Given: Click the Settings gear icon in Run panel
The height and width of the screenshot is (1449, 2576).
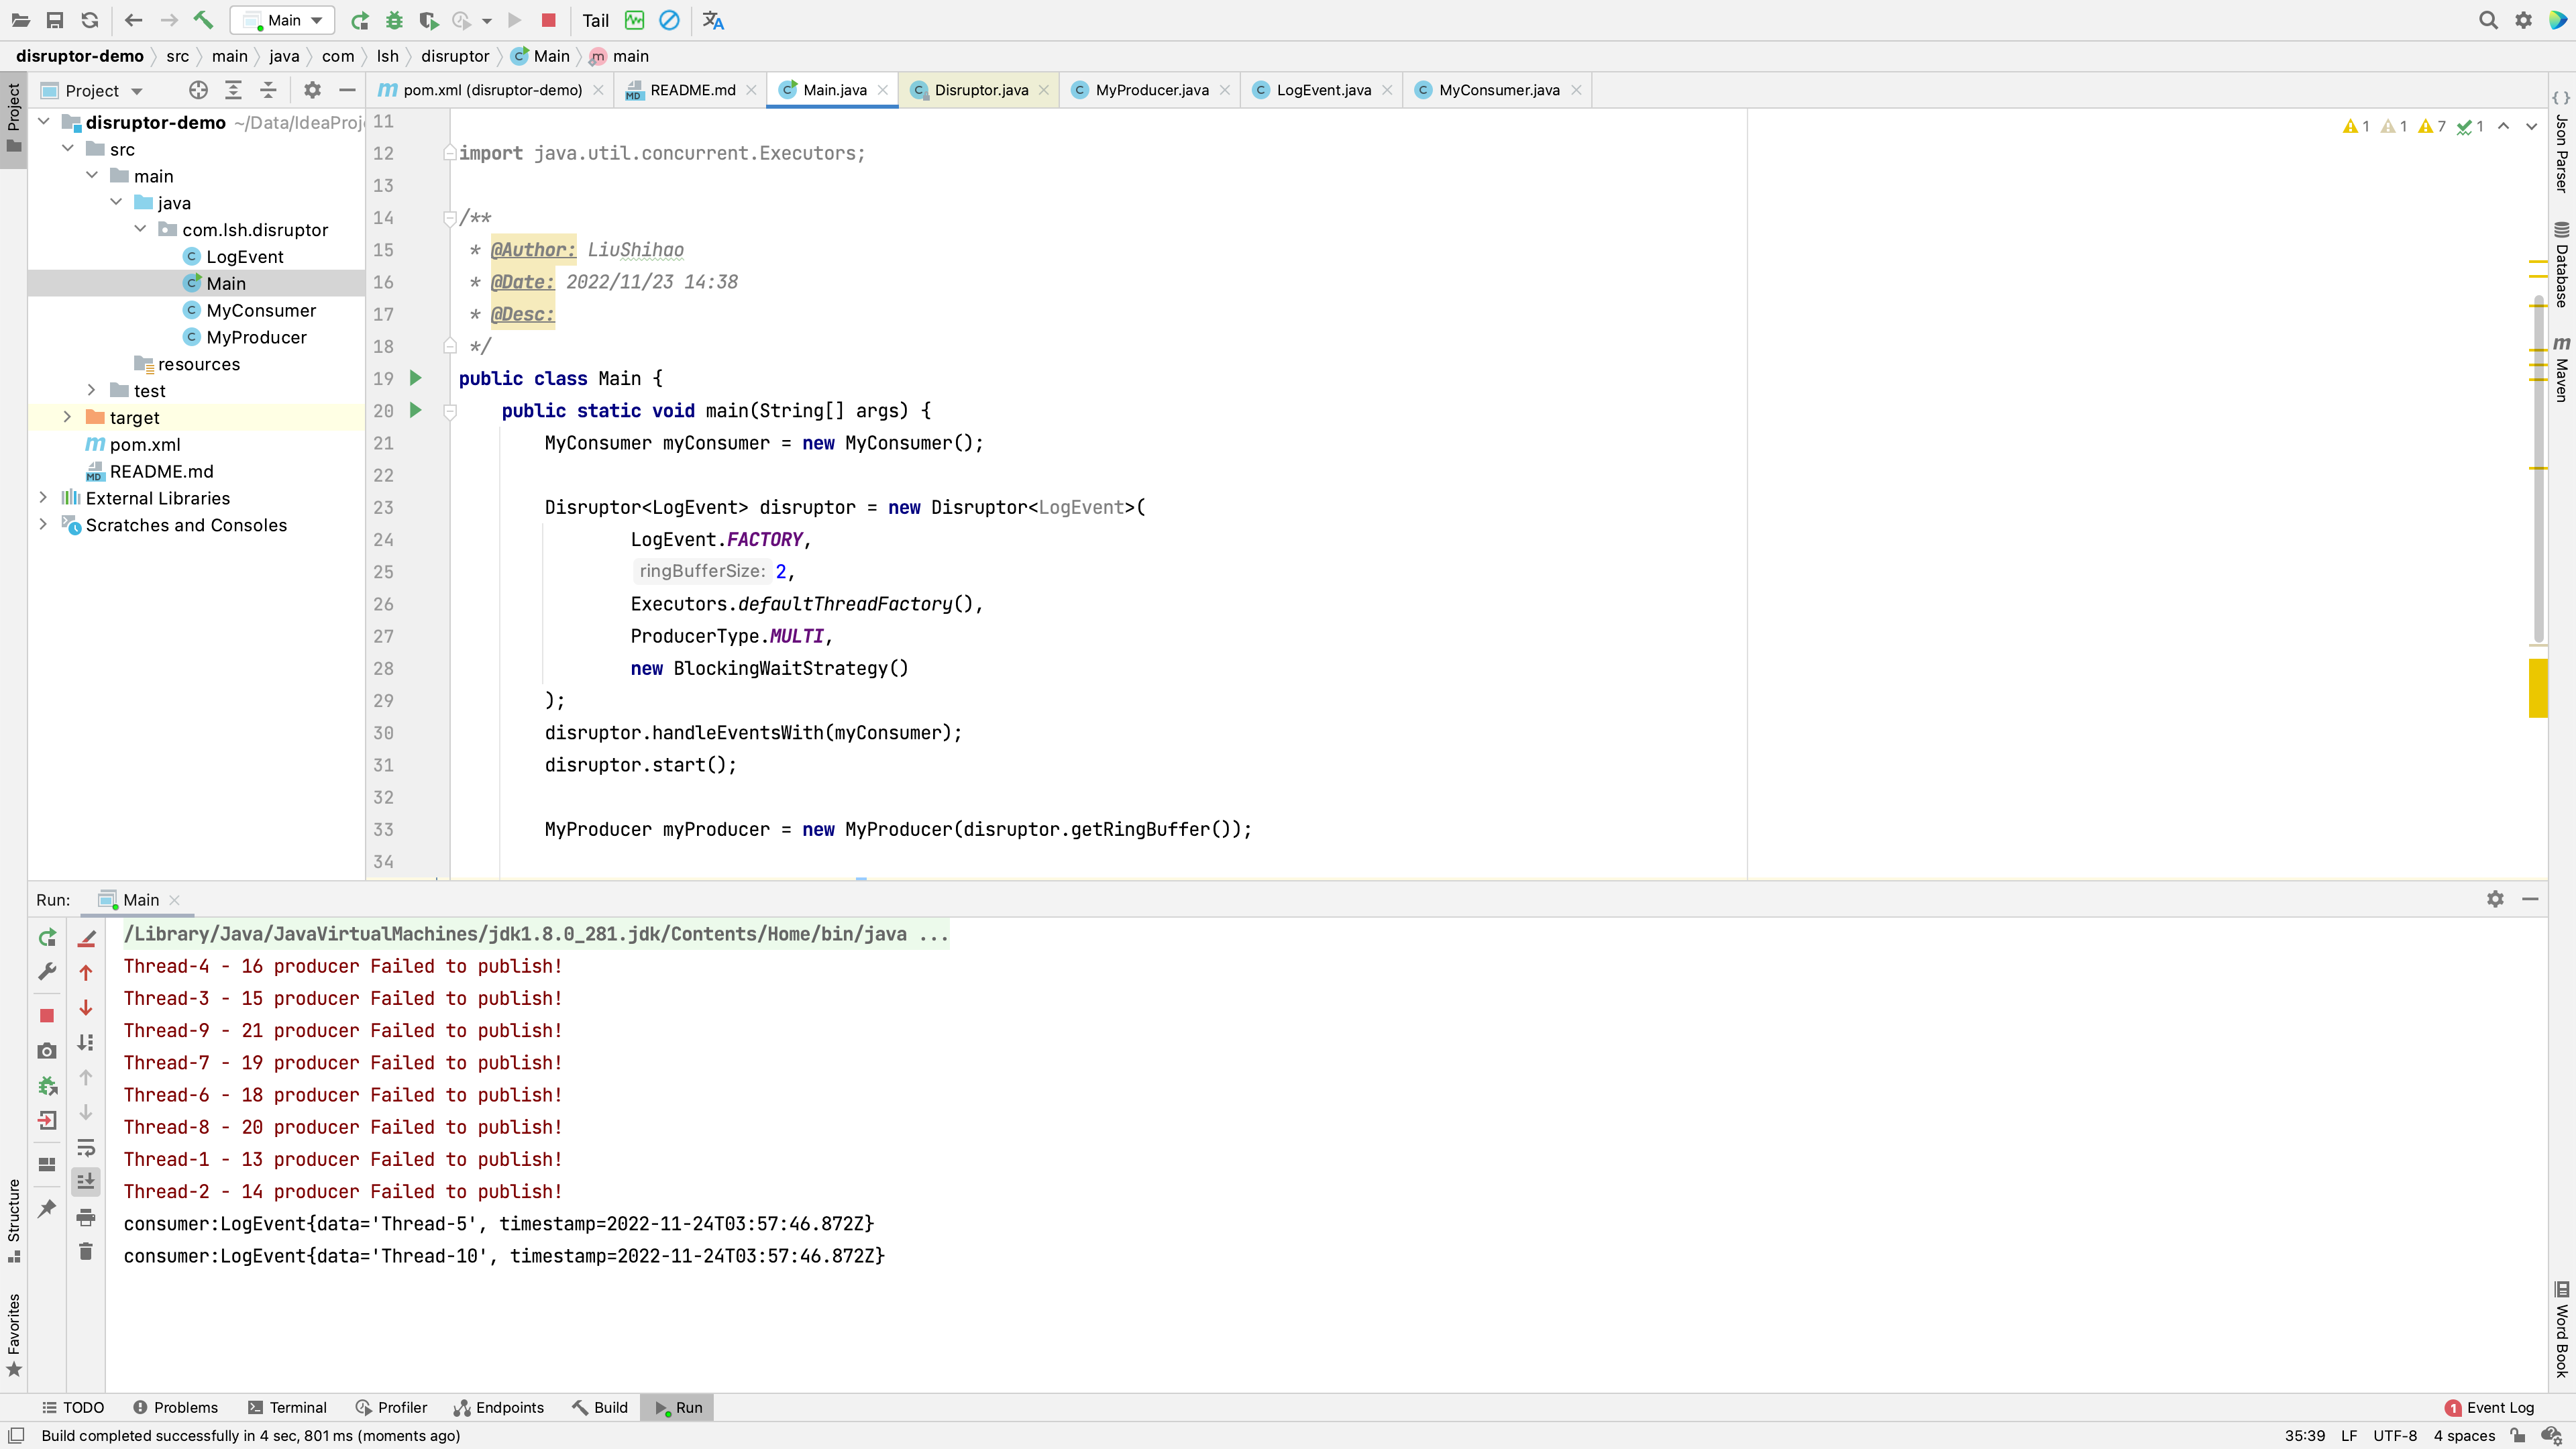Looking at the screenshot, I should coord(2495,899).
